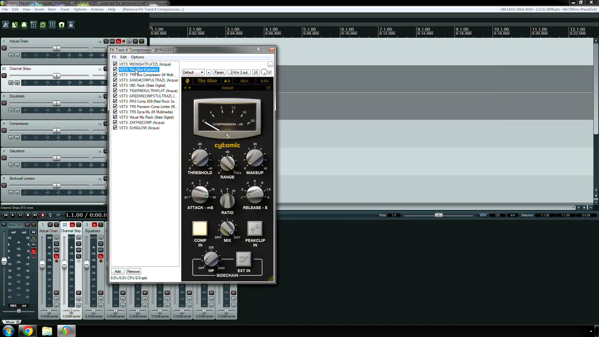Toggle the PEAKCLIP IN switch on The Glue
The image size is (599, 337).
coord(255,229)
